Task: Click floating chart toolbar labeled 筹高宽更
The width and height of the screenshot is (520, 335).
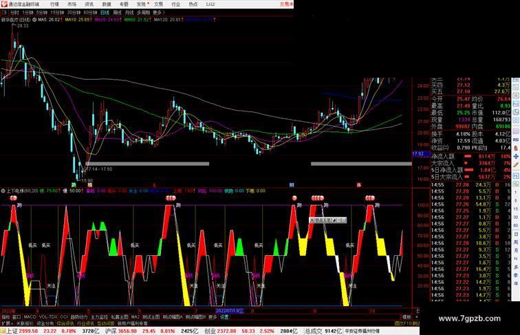Action: 327,220
